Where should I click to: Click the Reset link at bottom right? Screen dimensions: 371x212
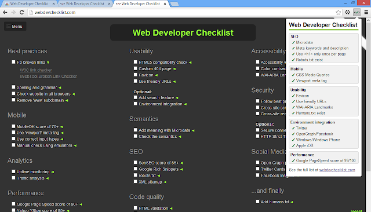[x=357, y=211]
